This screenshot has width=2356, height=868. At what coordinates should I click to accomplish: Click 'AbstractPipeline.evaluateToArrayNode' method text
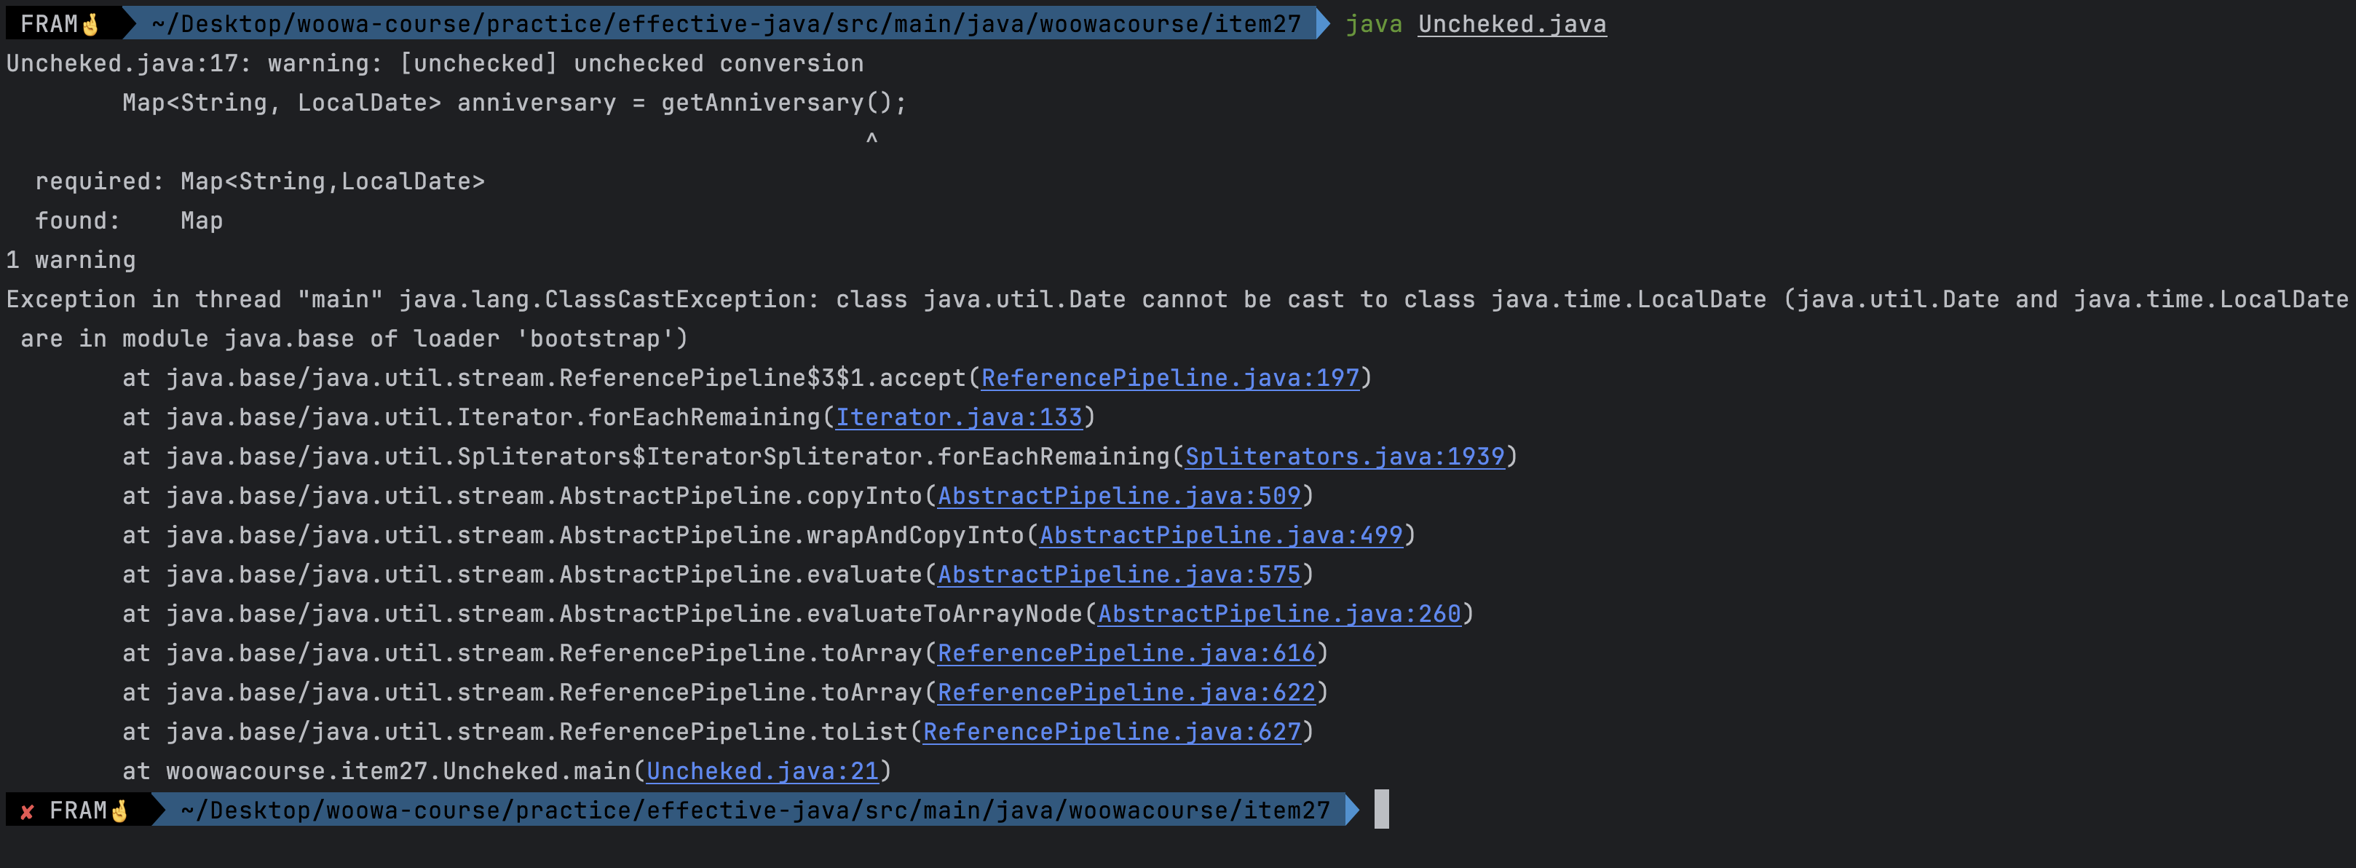pos(821,614)
